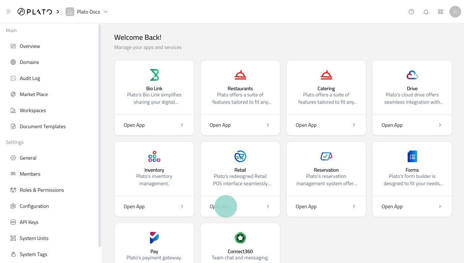Click the Reservation card arrow chevron

pos(354,206)
